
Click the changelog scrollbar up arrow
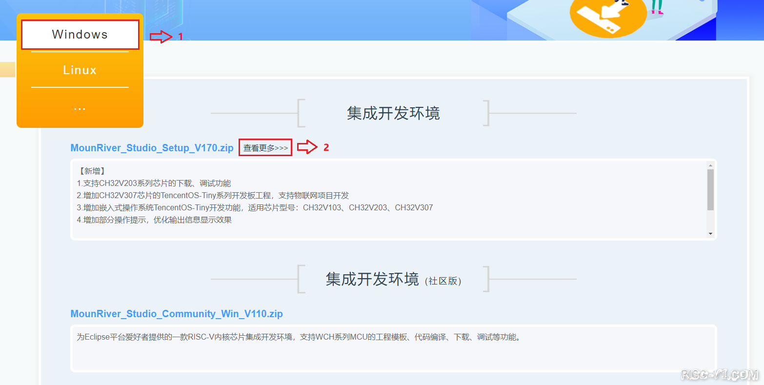710,165
